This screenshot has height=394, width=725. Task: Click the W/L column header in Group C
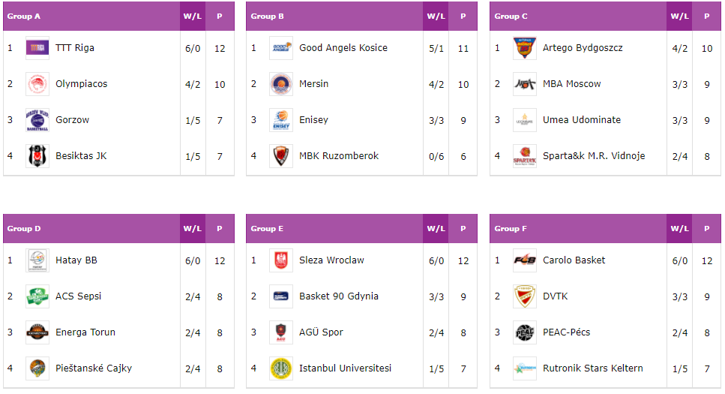[680, 17]
